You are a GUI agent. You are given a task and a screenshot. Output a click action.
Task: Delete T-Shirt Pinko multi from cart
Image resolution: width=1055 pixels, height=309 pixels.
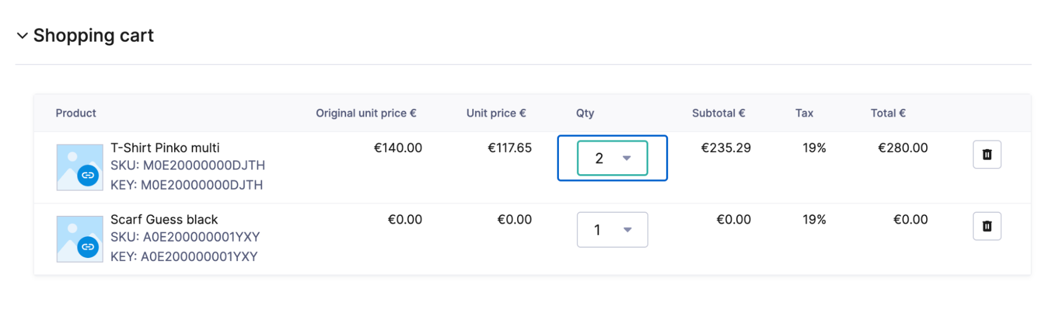tap(986, 154)
